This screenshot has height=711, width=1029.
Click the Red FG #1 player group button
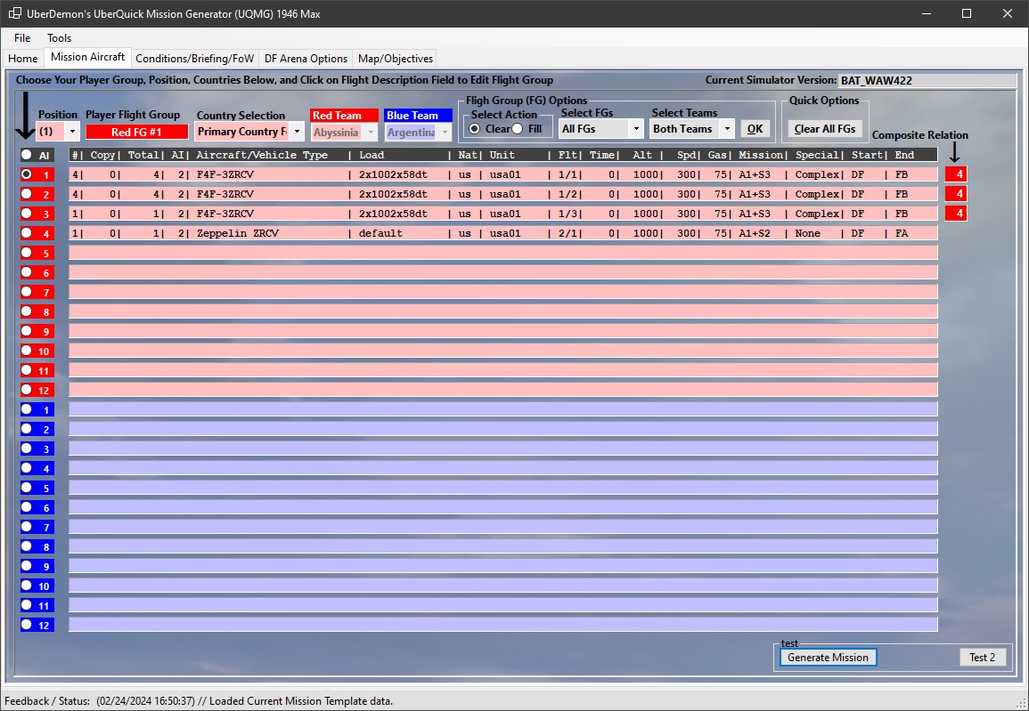(x=136, y=132)
